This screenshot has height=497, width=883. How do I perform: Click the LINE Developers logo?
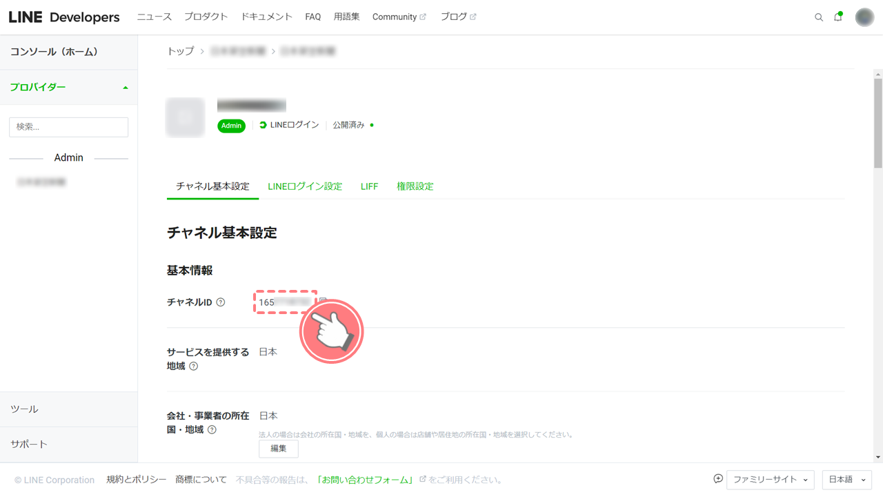[x=64, y=17]
